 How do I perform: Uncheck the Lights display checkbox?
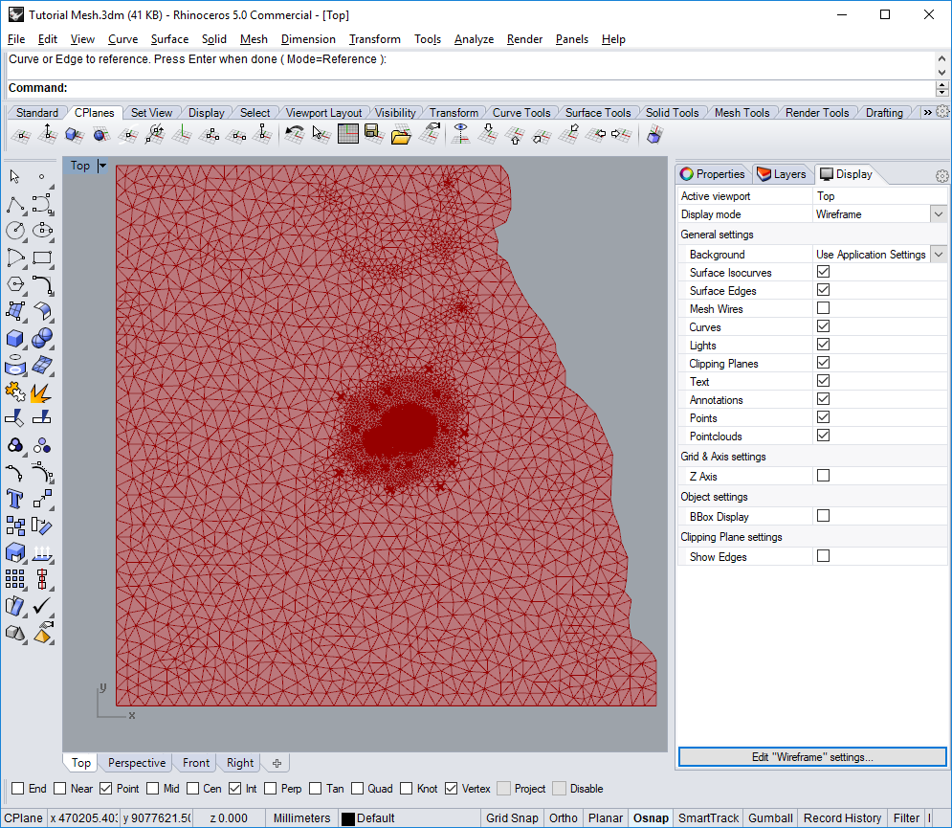(x=823, y=345)
